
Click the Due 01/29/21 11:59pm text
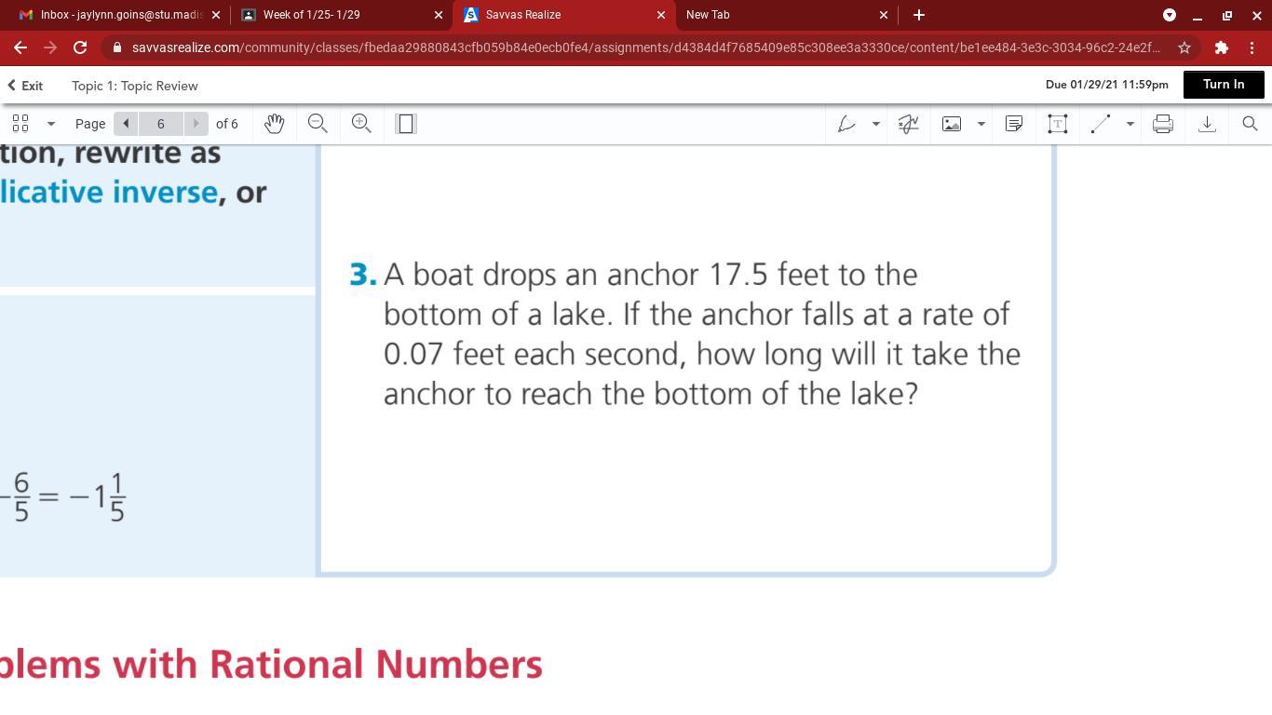1107,85
